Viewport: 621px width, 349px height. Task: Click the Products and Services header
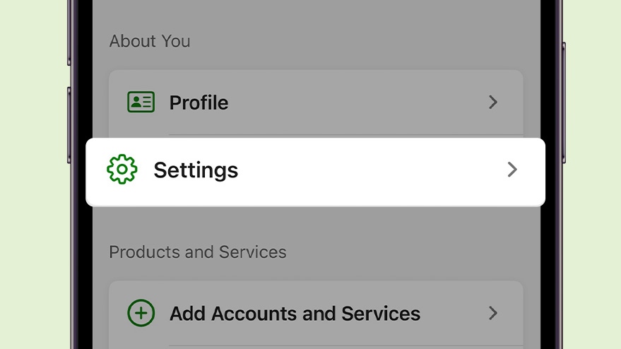point(198,252)
